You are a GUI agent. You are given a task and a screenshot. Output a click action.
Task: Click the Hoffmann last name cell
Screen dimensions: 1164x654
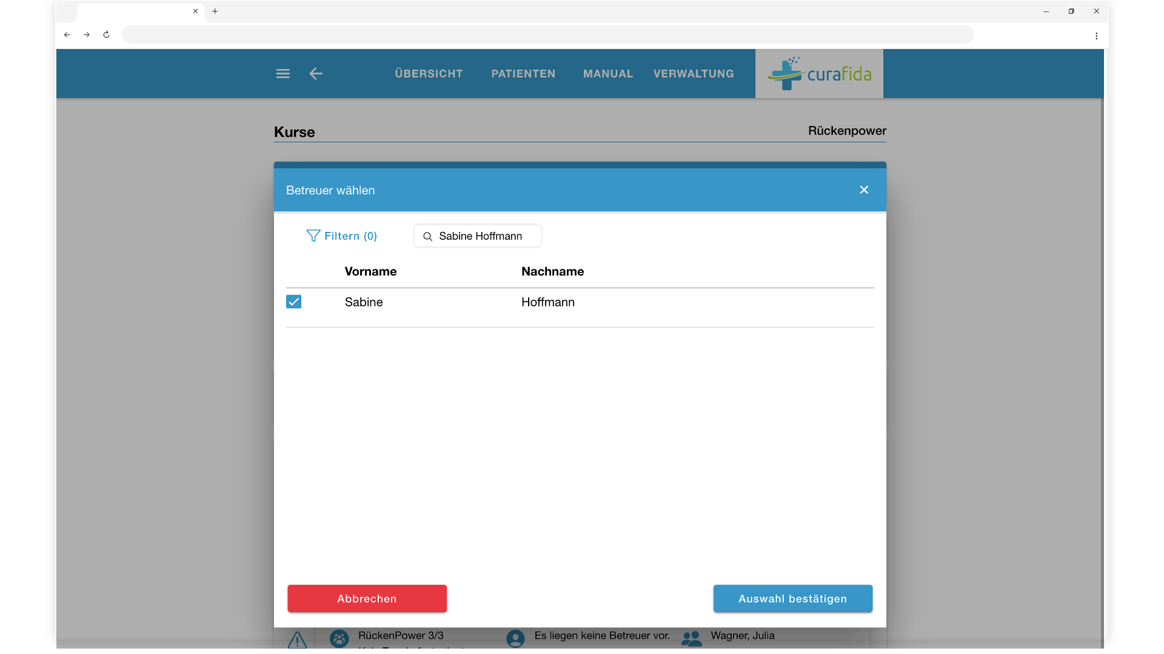point(548,302)
